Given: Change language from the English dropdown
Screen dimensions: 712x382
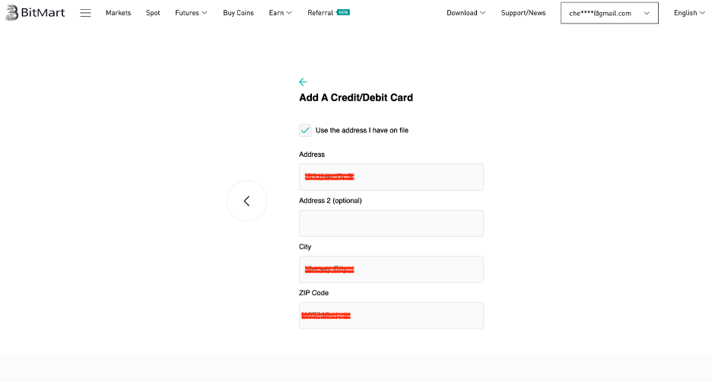Looking at the screenshot, I should (689, 13).
